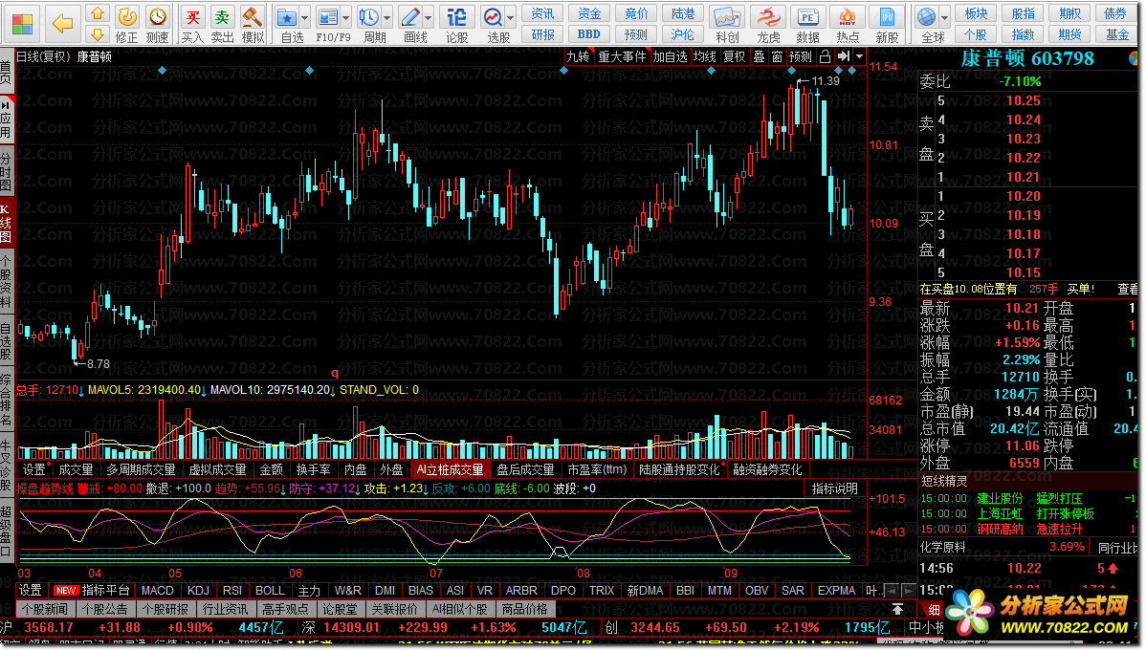Expand the 全球 dropdown arrow
This screenshot has height=651, width=1146.
tap(944, 17)
